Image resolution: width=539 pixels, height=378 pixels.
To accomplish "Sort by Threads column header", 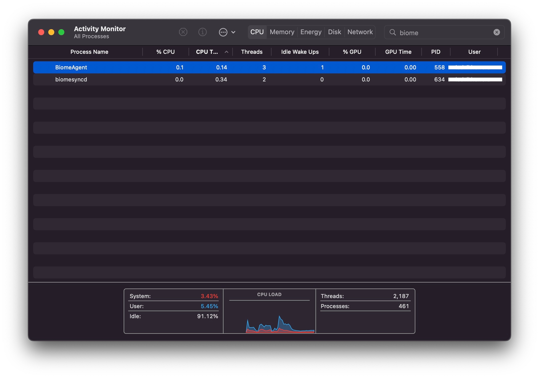I will click(251, 52).
